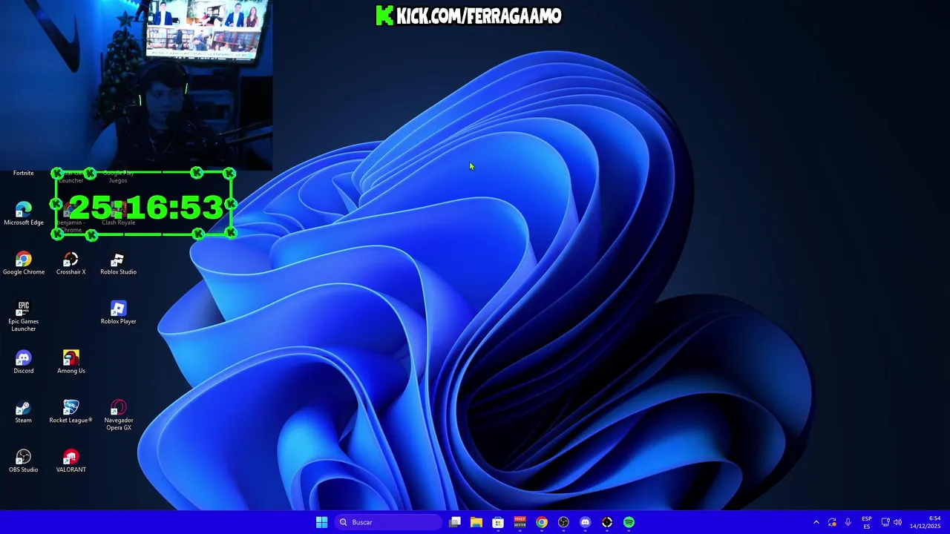Open Crosshair X from the taskbar
950x534 pixels.
tap(607, 522)
